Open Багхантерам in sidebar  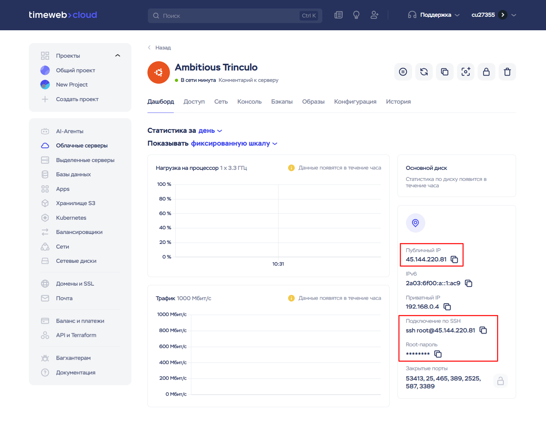[73, 358]
